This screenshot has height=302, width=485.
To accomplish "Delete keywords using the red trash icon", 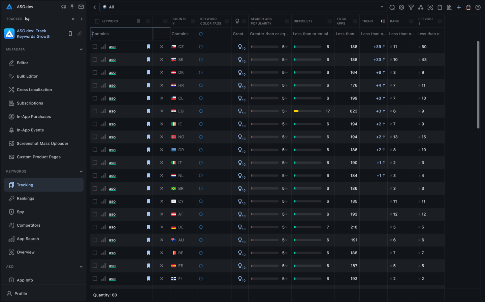I will click(468, 7).
